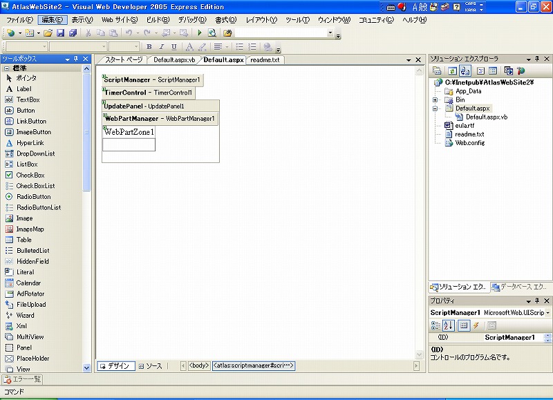Pick the DropDownList control in the toolbox
This screenshot has width=553, height=400.
[x=30, y=153]
